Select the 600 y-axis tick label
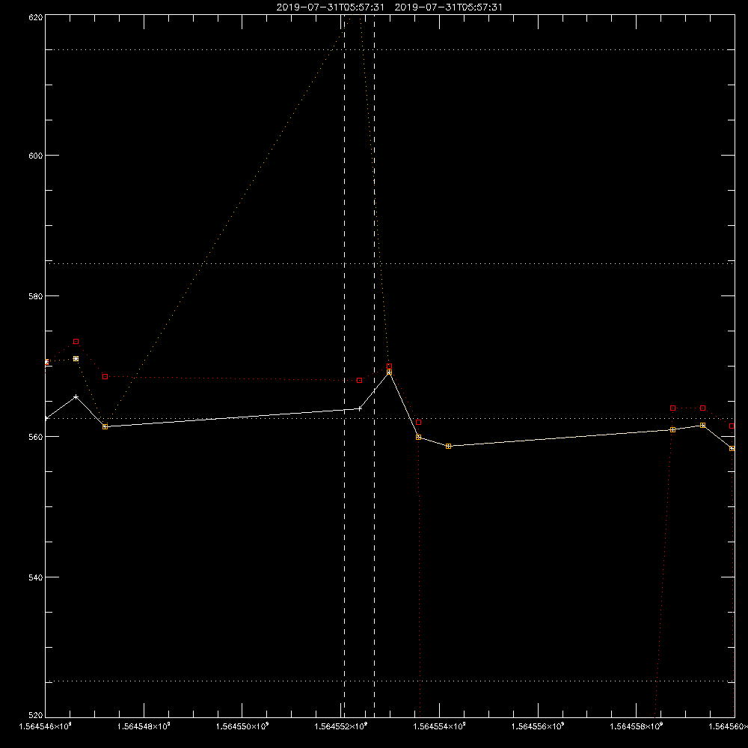748x748 pixels. (x=36, y=156)
